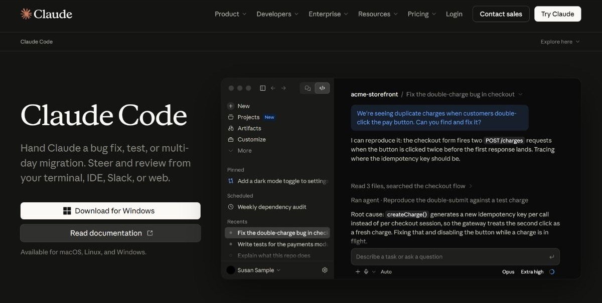Click the Artifacts icon in the sidebar
The height and width of the screenshot is (303, 602).
click(231, 128)
